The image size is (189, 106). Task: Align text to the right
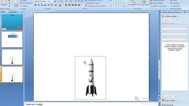[72, 5]
